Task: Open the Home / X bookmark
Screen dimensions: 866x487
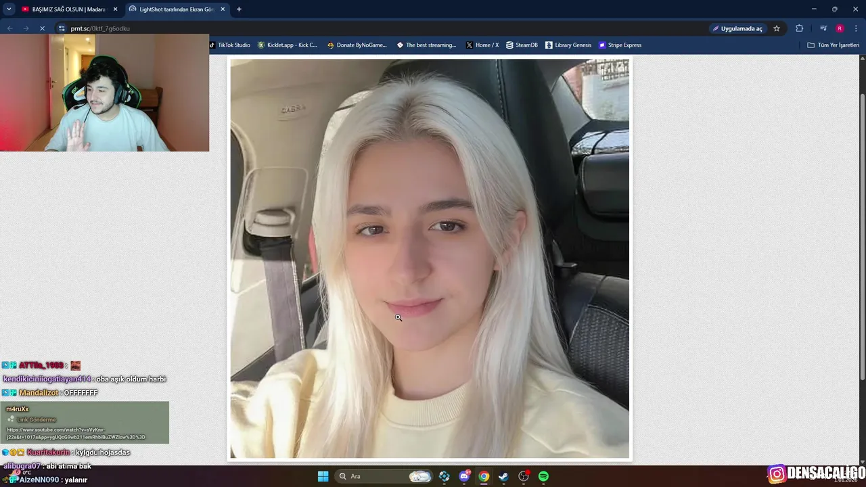Action: tap(482, 45)
